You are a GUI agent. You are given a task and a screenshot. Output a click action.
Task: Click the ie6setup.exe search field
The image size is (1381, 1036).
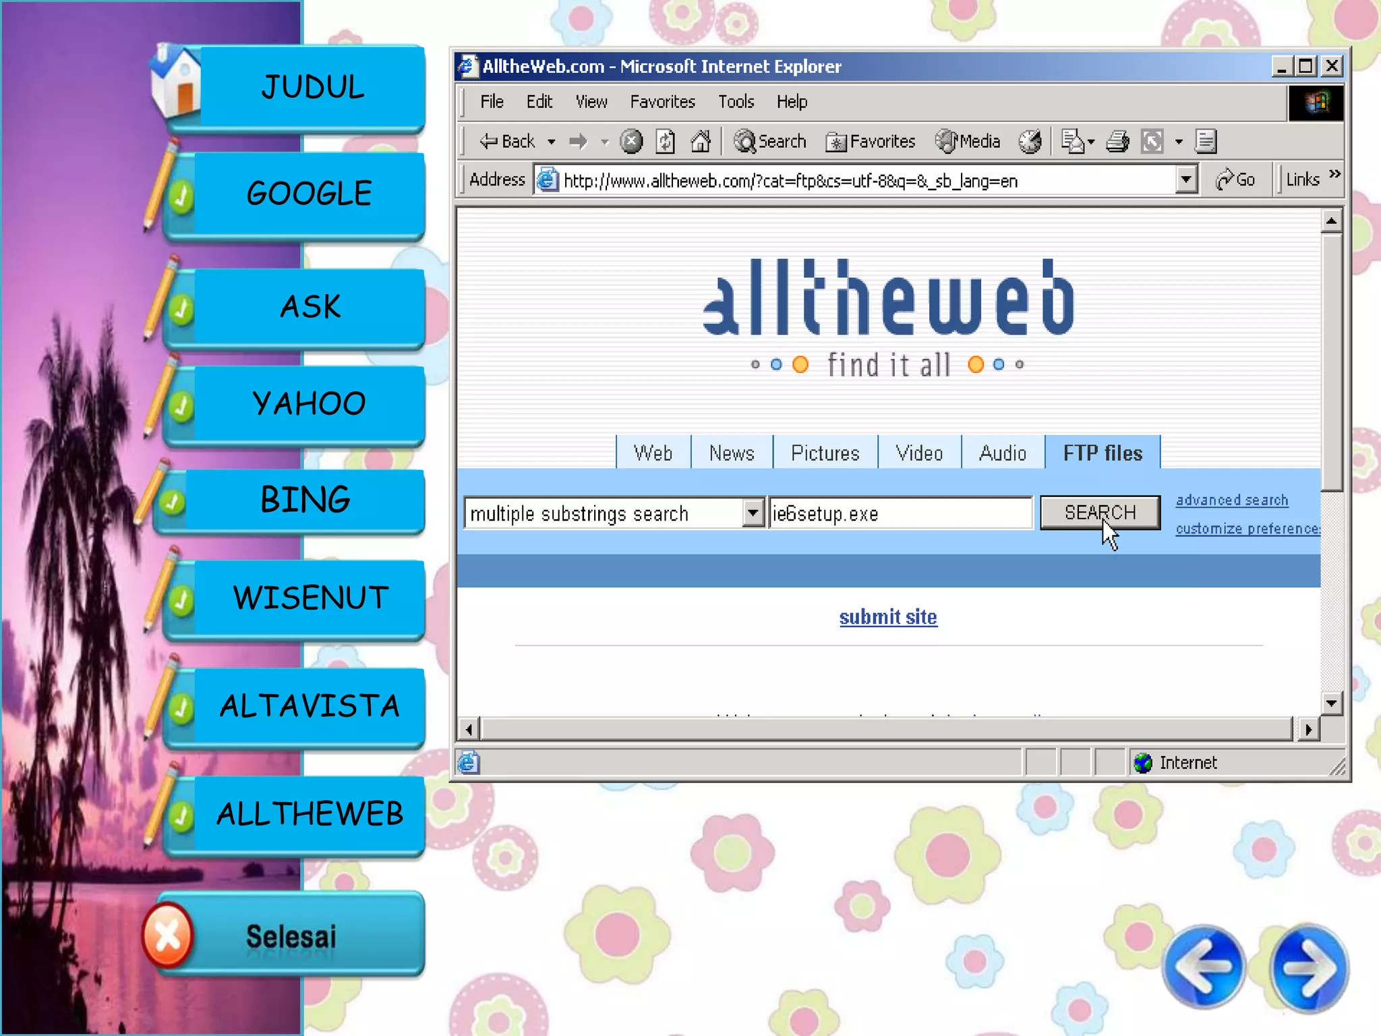coord(900,513)
